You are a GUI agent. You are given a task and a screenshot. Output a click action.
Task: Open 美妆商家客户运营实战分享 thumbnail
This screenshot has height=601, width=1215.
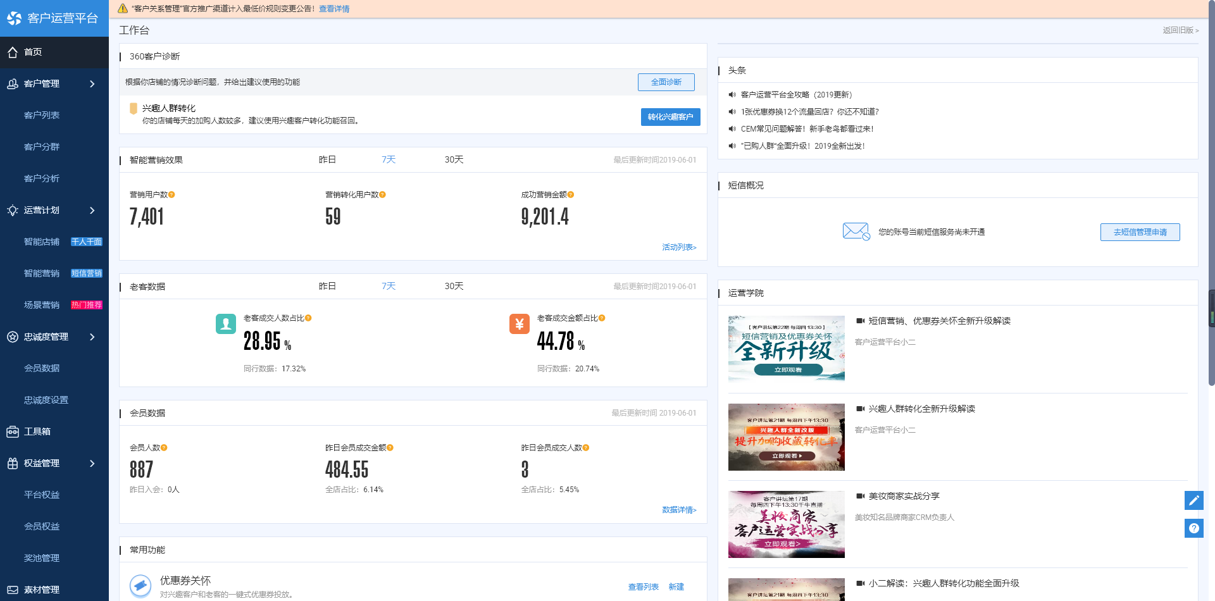click(x=786, y=524)
